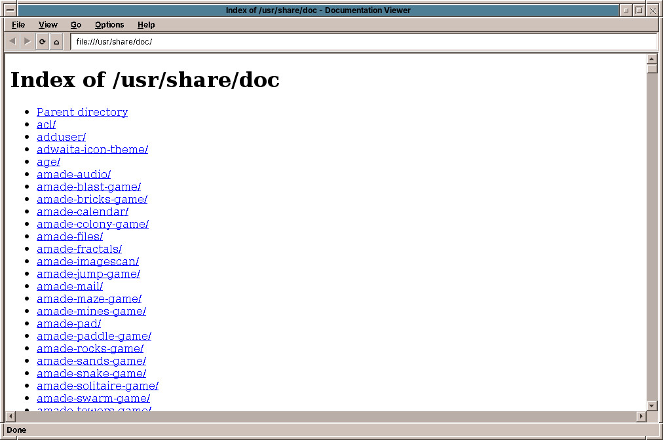The width and height of the screenshot is (663, 440).
Task: Open the amade-bricks-game/ link
Action: pyautogui.click(x=92, y=199)
